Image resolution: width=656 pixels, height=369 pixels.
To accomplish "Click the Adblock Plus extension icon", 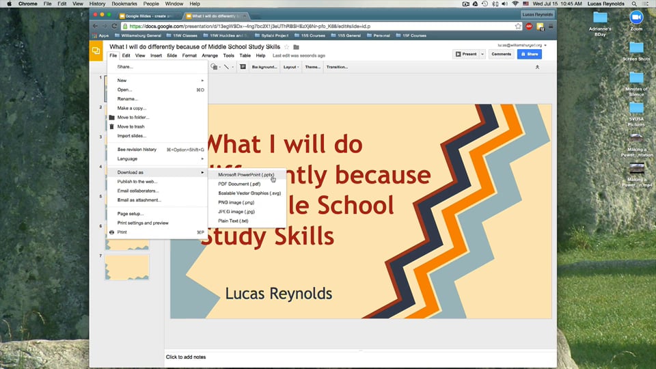I will point(529,26).
